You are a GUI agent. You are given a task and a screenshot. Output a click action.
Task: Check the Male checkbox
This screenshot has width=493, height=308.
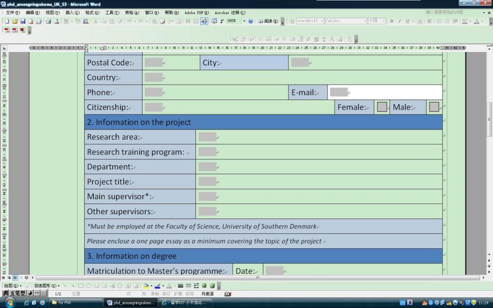(x=434, y=107)
